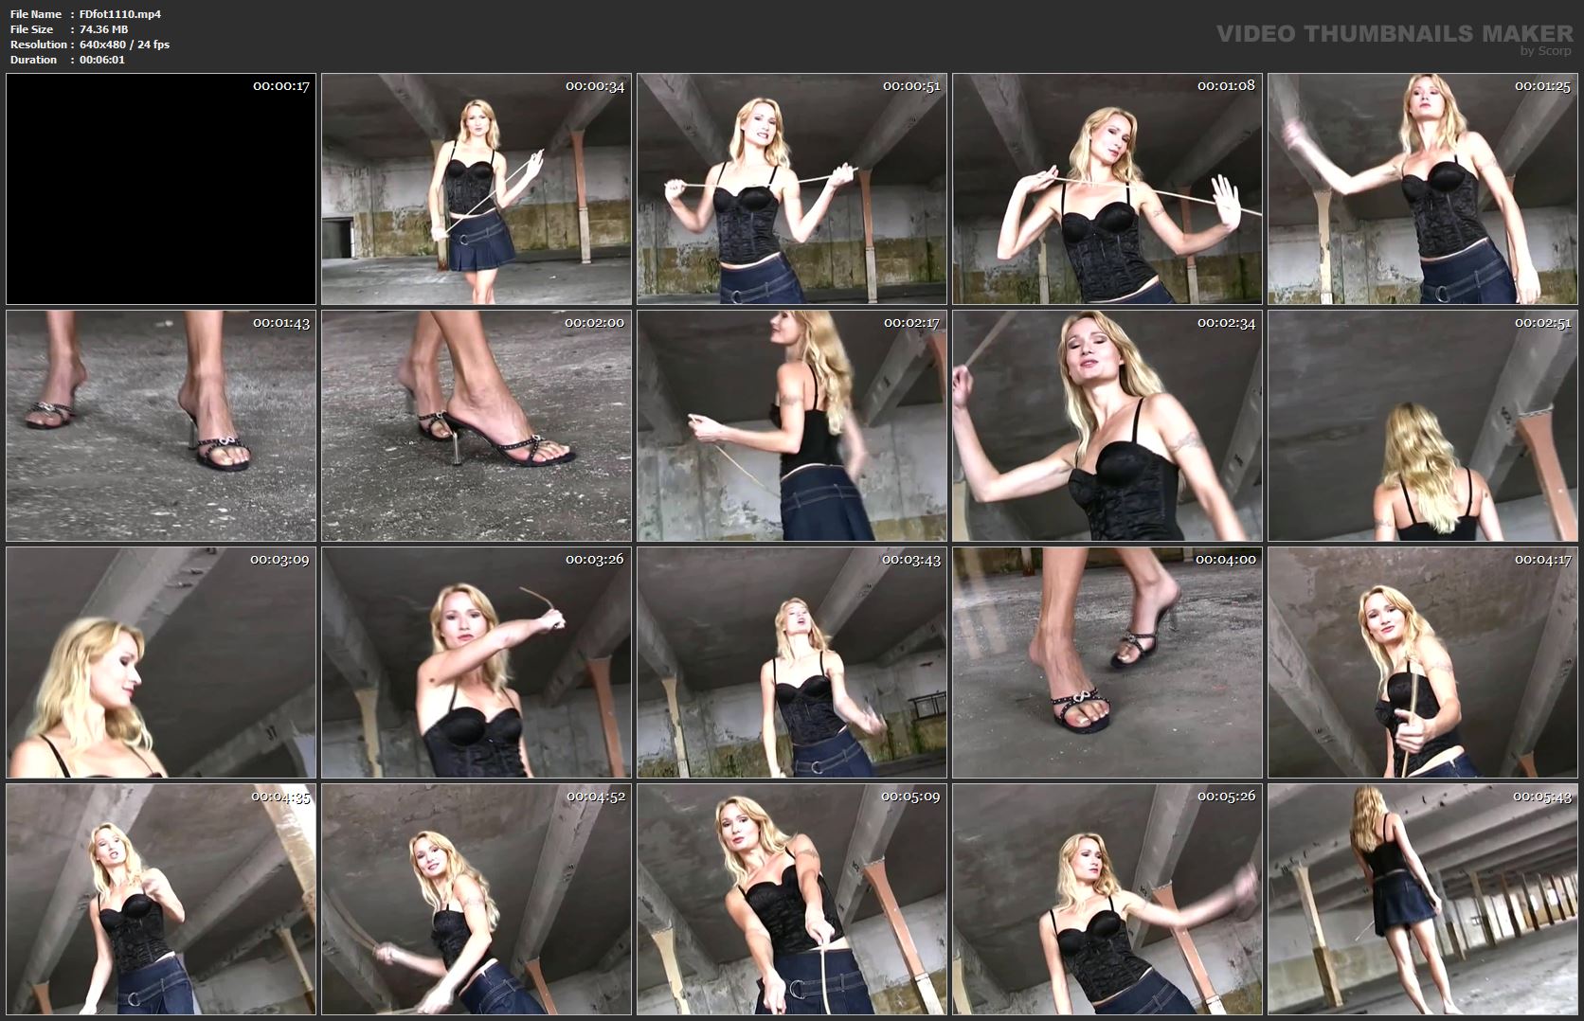
Task: Open the frame stamped 00:02:51
Action: point(1423,426)
